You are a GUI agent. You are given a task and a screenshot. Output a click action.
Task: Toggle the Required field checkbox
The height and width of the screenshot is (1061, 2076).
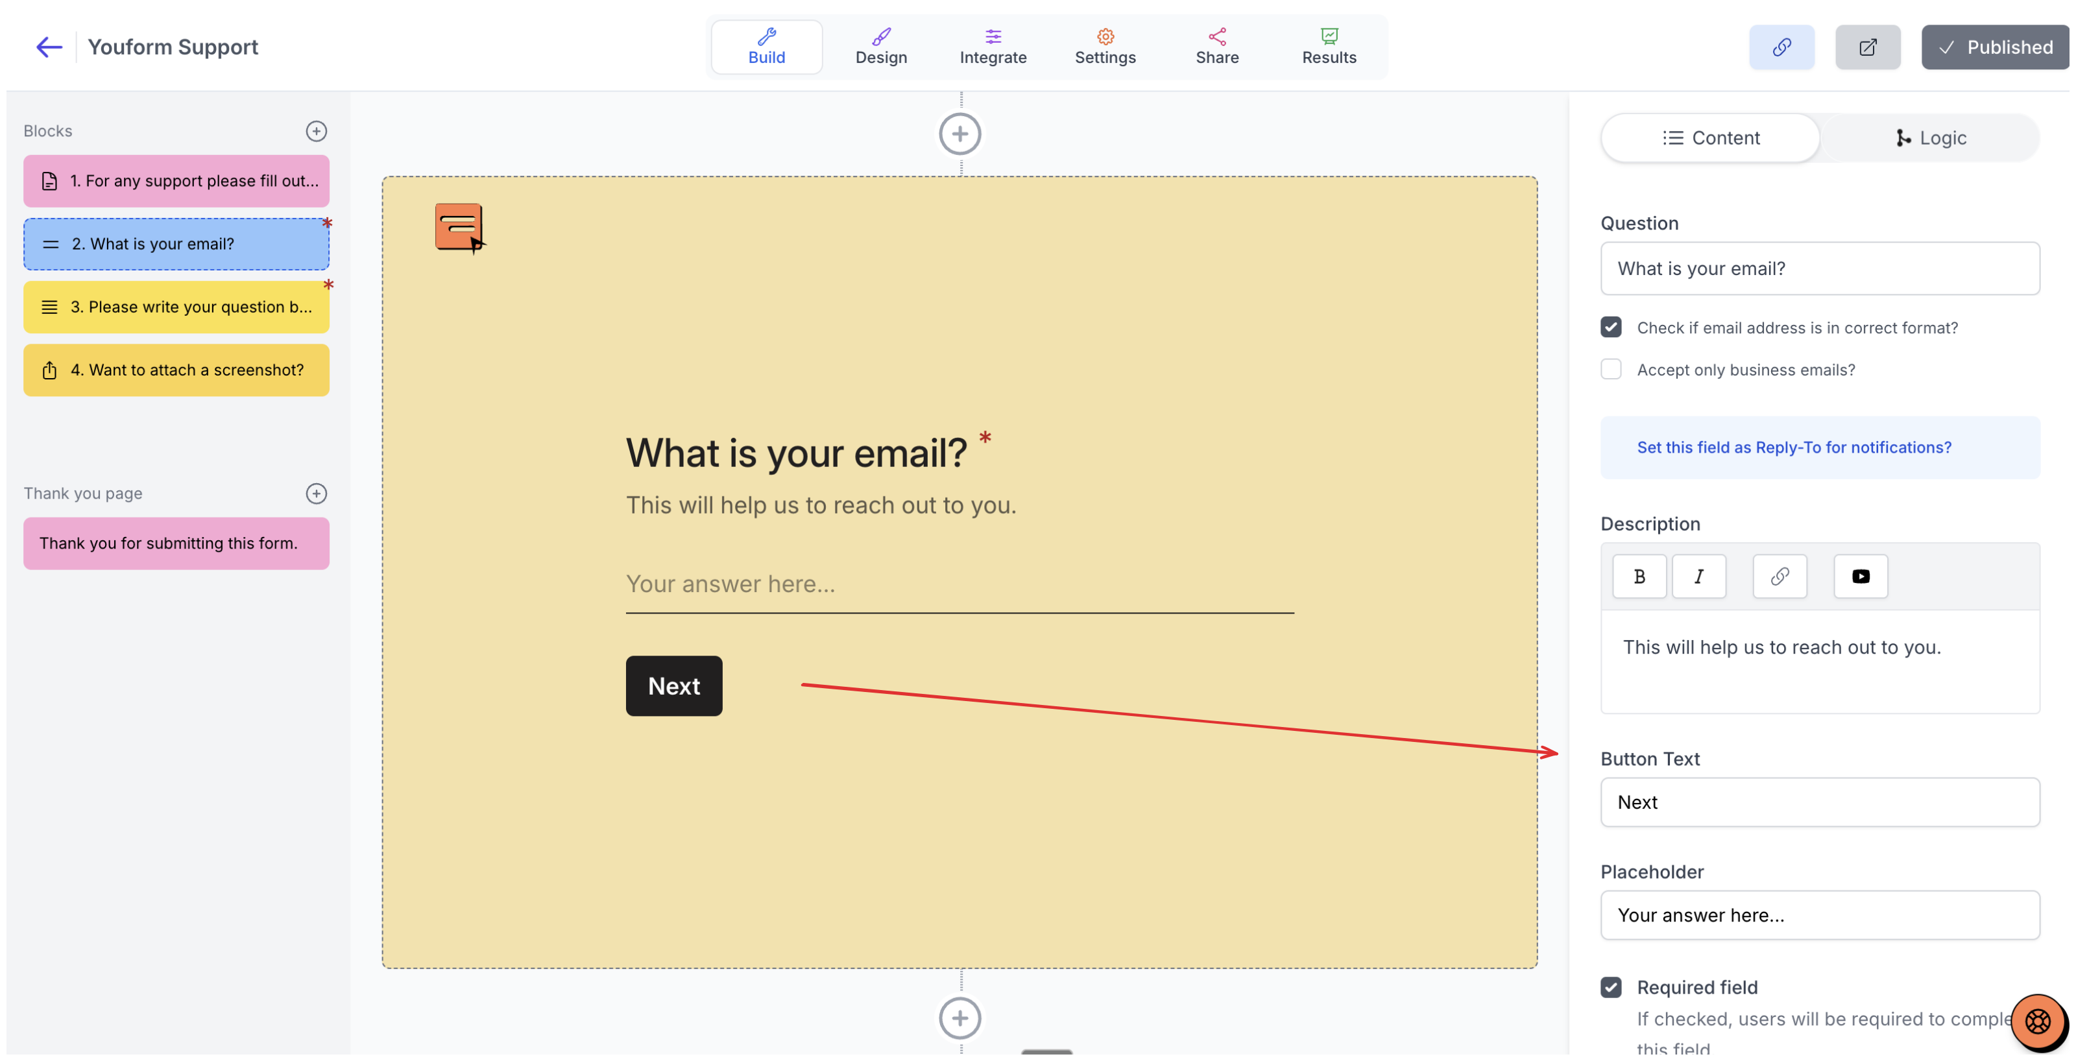[x=1610, y=987]
